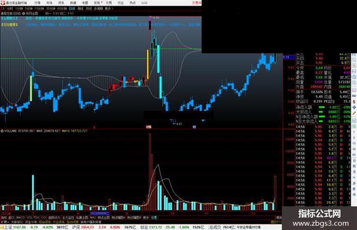Select the 趋势动力 indicator tab
The image size is (357, 230).
pos(54,218)
